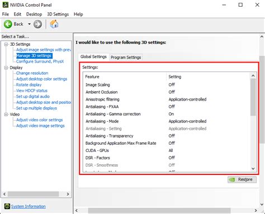Open Set up multiple displays
Image resolution: width=265 pixels, height=214 pixels.
click(x=36, y=108)
